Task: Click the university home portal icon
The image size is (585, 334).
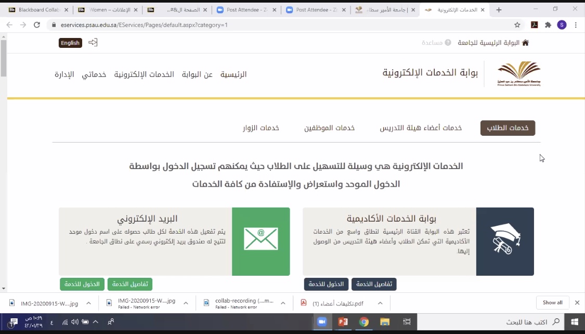Action: tap(525, 43)
